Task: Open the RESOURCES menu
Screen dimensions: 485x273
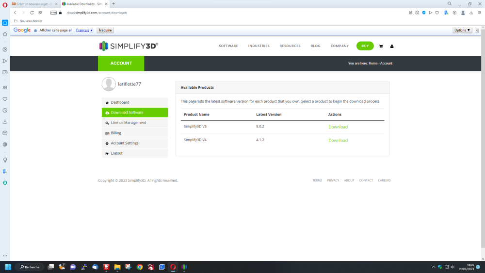Action: pos(290,46)
